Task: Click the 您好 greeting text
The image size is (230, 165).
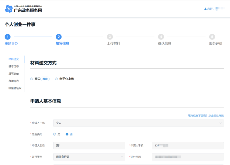Action: pos(210,9)
